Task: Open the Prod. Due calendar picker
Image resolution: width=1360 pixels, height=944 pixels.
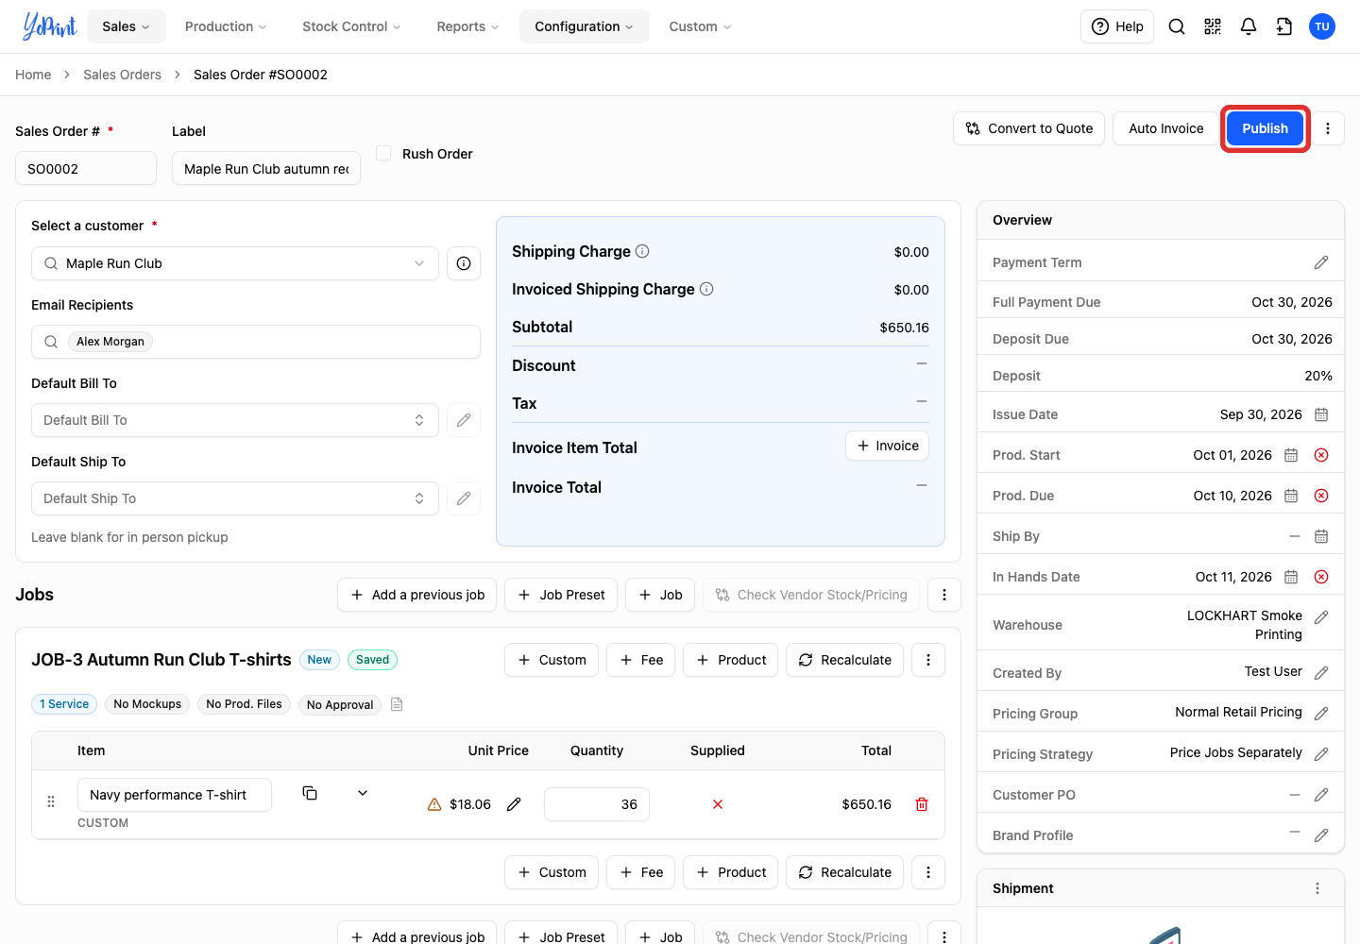Action: 1291,496
